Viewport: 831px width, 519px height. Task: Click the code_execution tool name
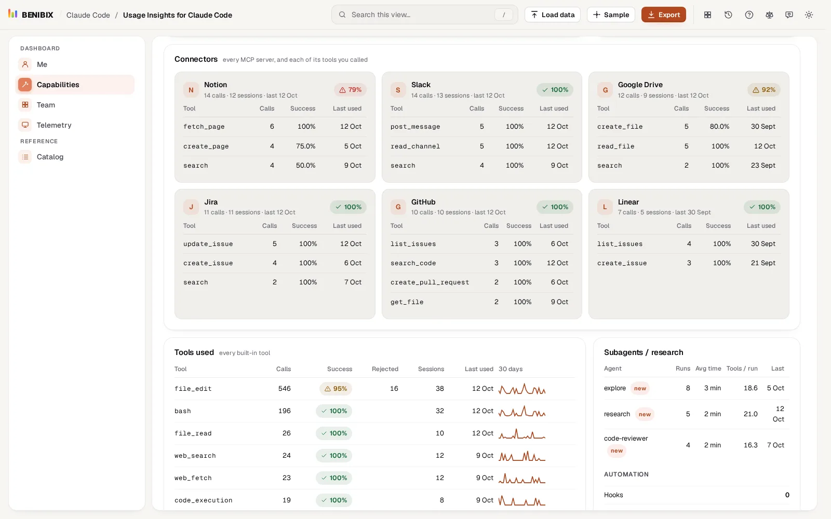(x=204, y=500)
